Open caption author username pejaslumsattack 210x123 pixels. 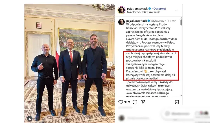pyautogui.click(x=137, y=21)
